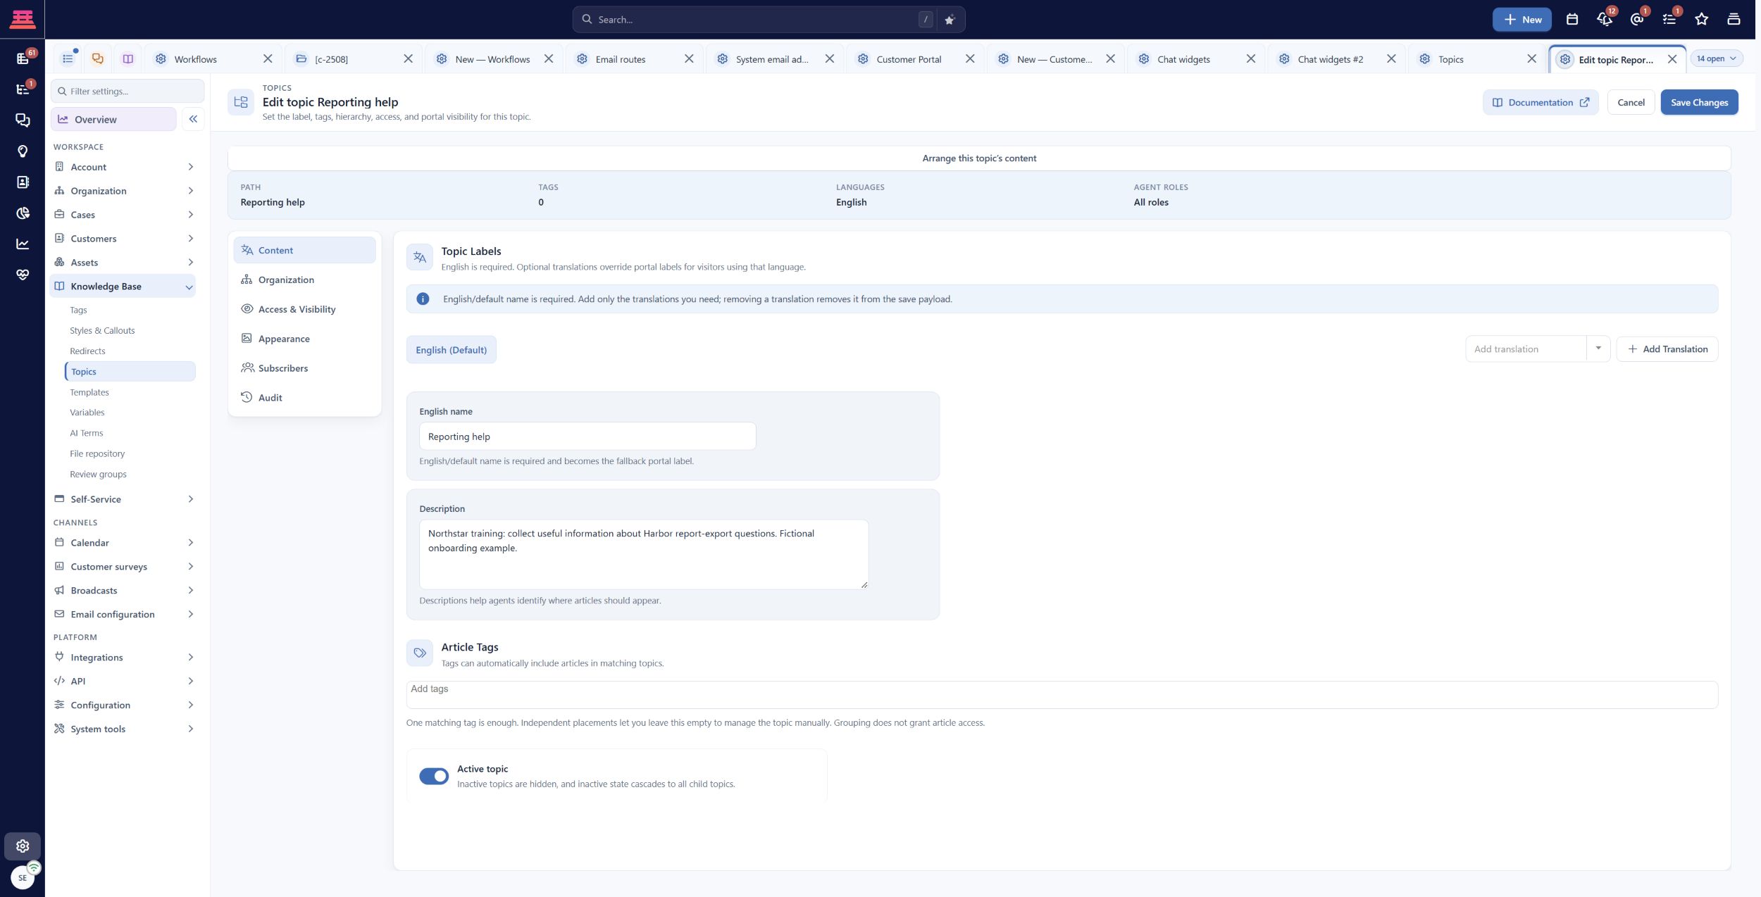This screenshot has height=897, width=1761.
Task: Click the topic tree icon beside page title
Action: pyautogui.click(x=240, y=102)
